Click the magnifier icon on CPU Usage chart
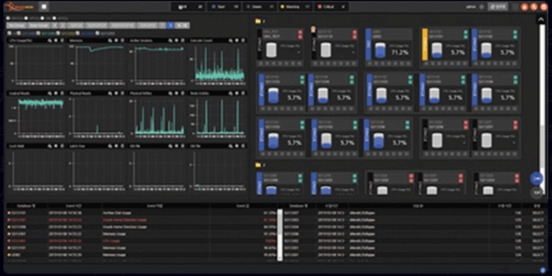The width and height of the screenshot is (552, 276). (50, 41)
